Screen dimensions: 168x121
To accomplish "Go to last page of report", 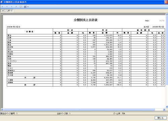I will [x=16, y=7].
